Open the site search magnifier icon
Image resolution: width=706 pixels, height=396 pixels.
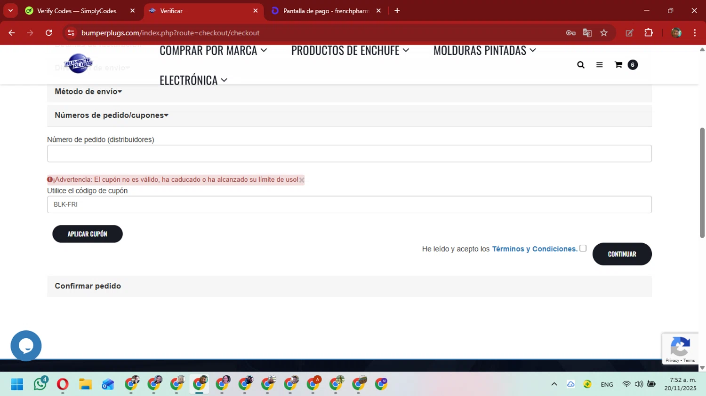pos(581,65)
